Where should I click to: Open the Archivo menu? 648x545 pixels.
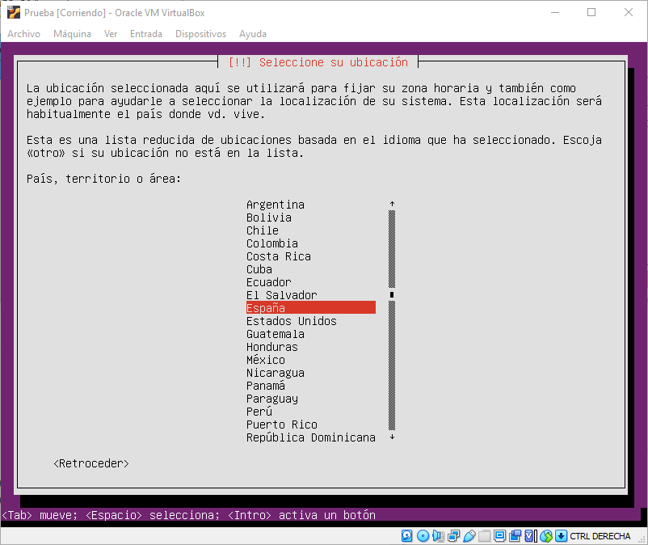[23, 34]
